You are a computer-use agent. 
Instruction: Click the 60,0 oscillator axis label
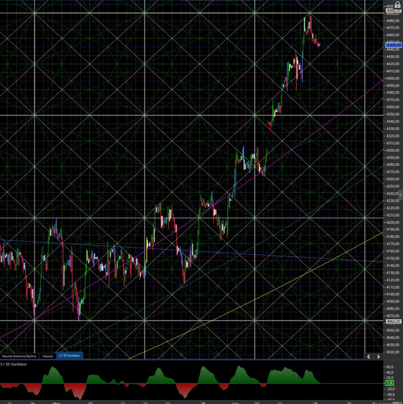390,367
